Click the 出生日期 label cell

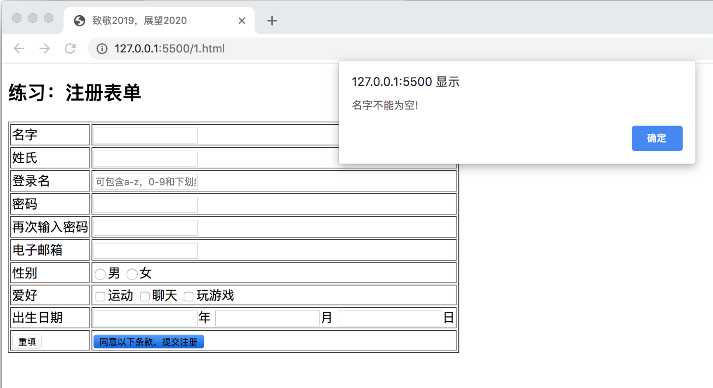(x=50, y=318)
